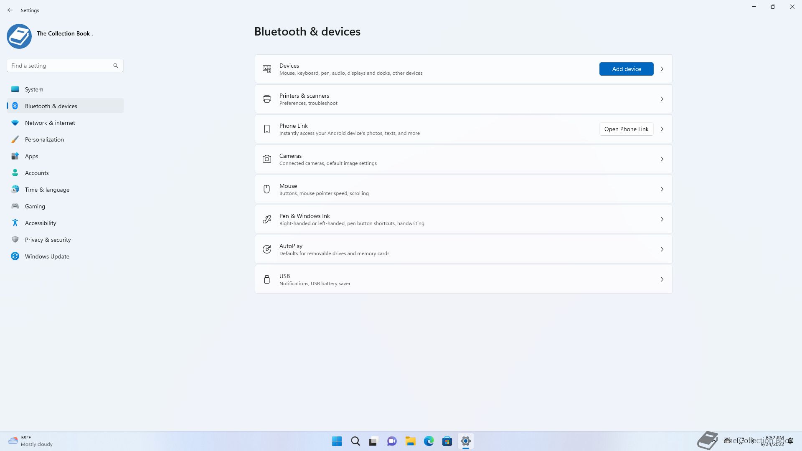Click the back arrow in Settings
802x451 pixels.
tap(10, 10)
